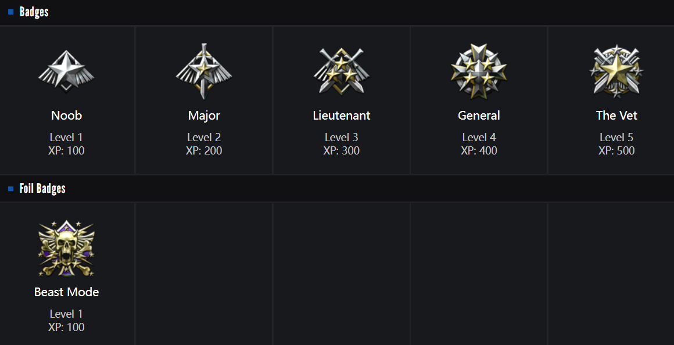Open the General four-star badge icon
The height and width of the screenshot is (345, 674).
coord(479,72)
